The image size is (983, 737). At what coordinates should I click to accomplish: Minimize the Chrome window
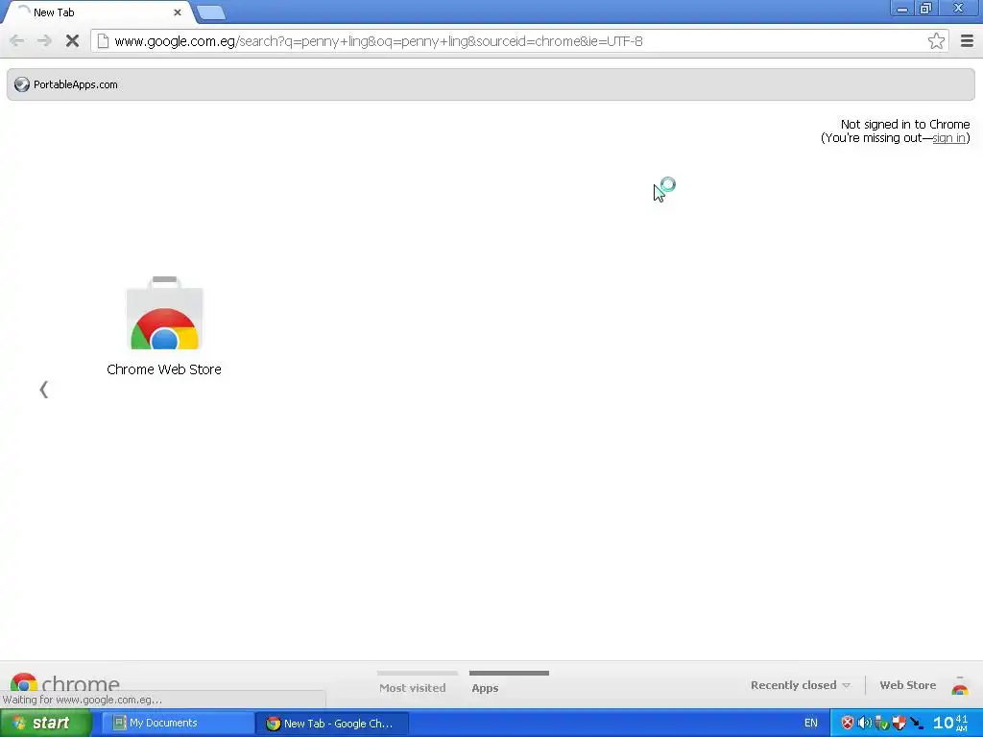901,8
